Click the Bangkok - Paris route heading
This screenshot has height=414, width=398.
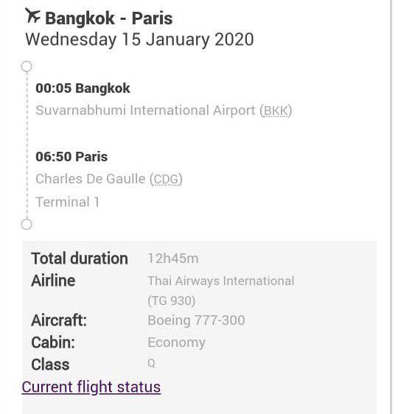(x=109, y=18)
